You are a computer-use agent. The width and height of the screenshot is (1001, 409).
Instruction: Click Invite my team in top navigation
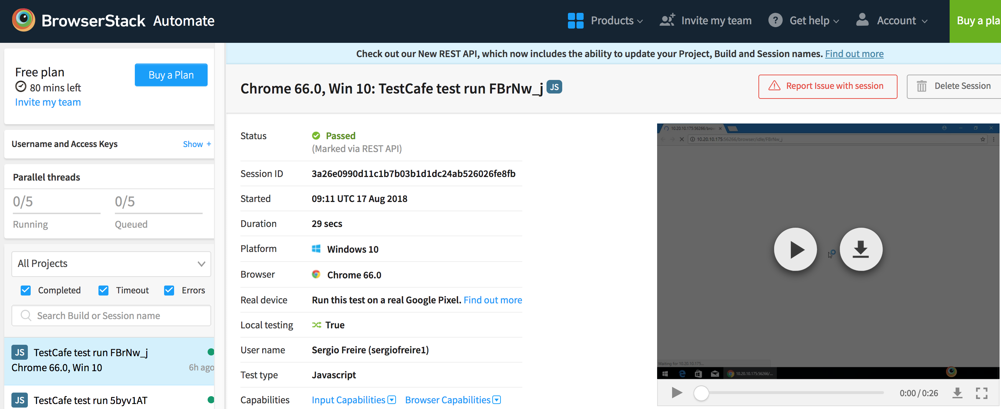pos(716,21)
